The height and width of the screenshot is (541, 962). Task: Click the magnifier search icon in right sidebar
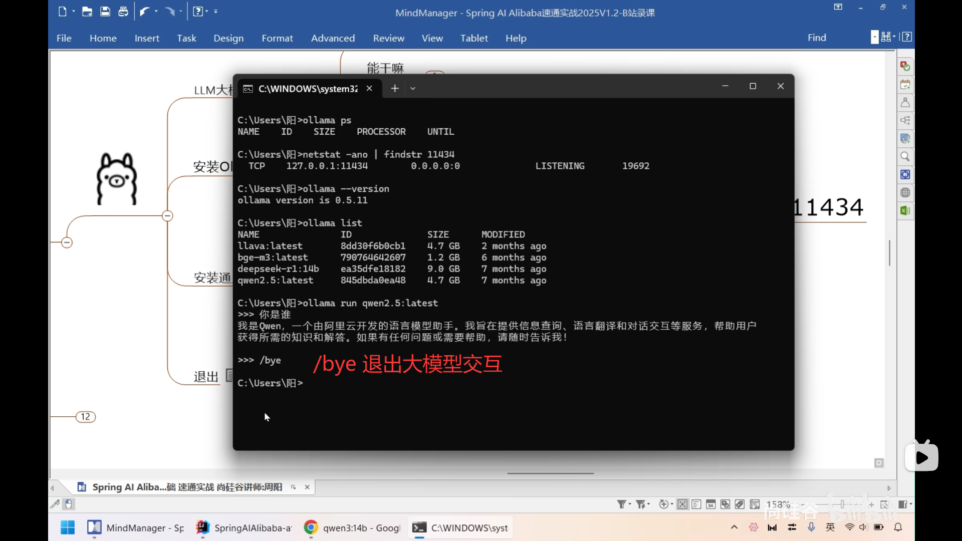pos(905,157)
